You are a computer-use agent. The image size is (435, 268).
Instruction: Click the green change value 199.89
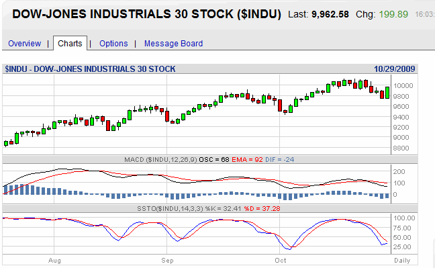(x=393, y=14)
